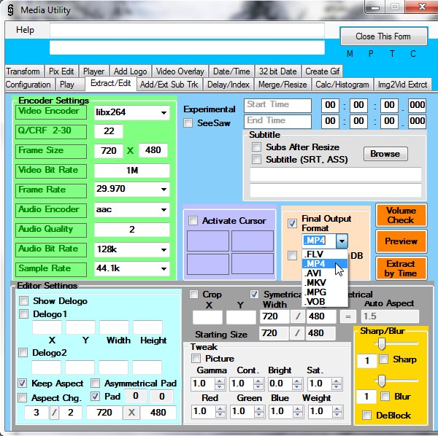This screenshot has height=436, width=438.
Task: Pick .MKV from the format list
Action: click(x=325, y=283)
